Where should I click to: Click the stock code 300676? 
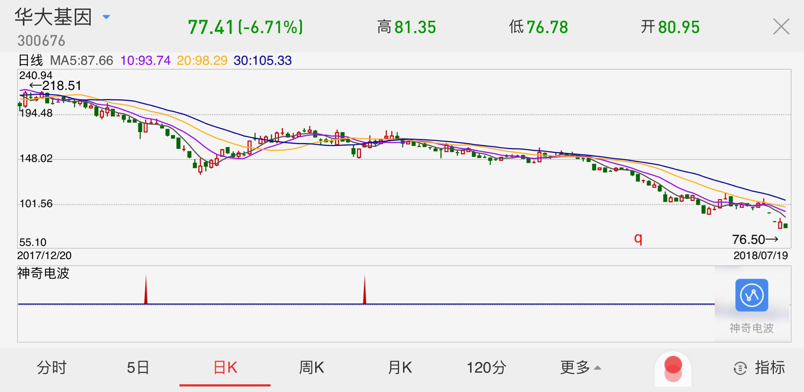click(41, 41)
